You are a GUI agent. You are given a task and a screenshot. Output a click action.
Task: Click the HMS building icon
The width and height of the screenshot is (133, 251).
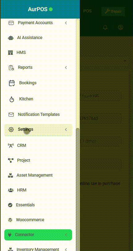[x=11, y=52]
